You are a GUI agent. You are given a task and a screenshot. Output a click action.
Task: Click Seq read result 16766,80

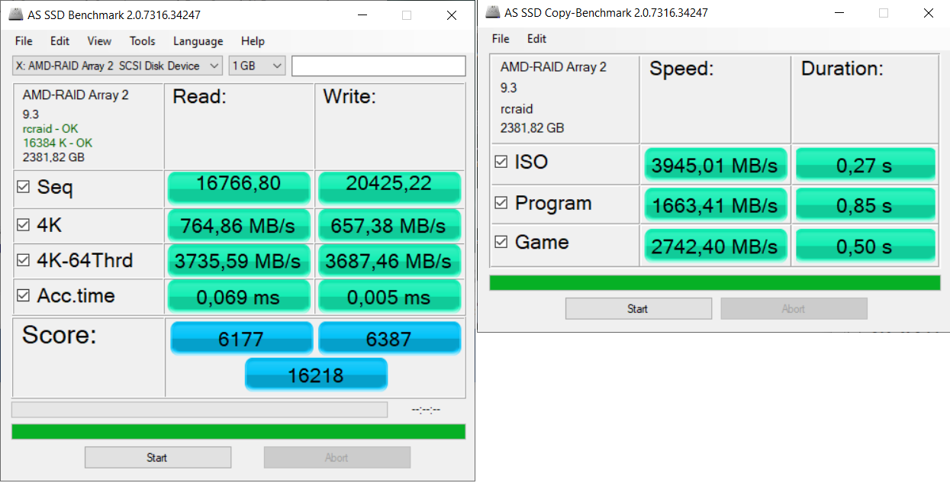click(x=239, y=188)
